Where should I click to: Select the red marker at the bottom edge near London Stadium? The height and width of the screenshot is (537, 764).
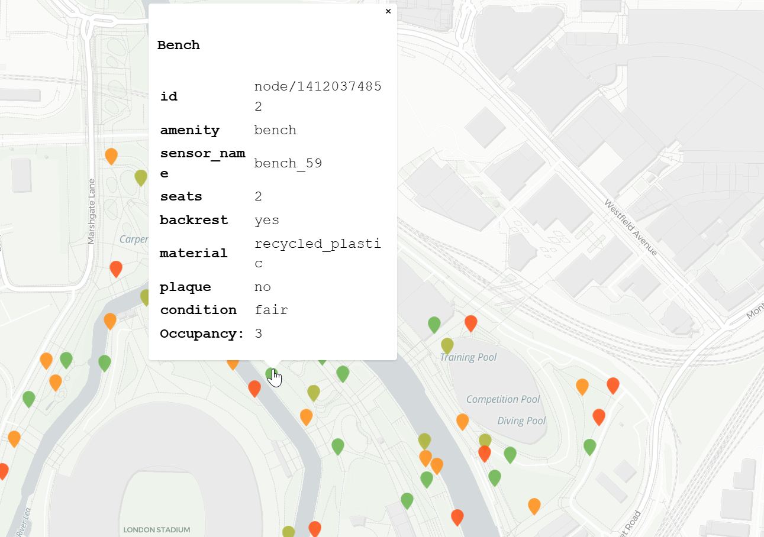point(315,528)
